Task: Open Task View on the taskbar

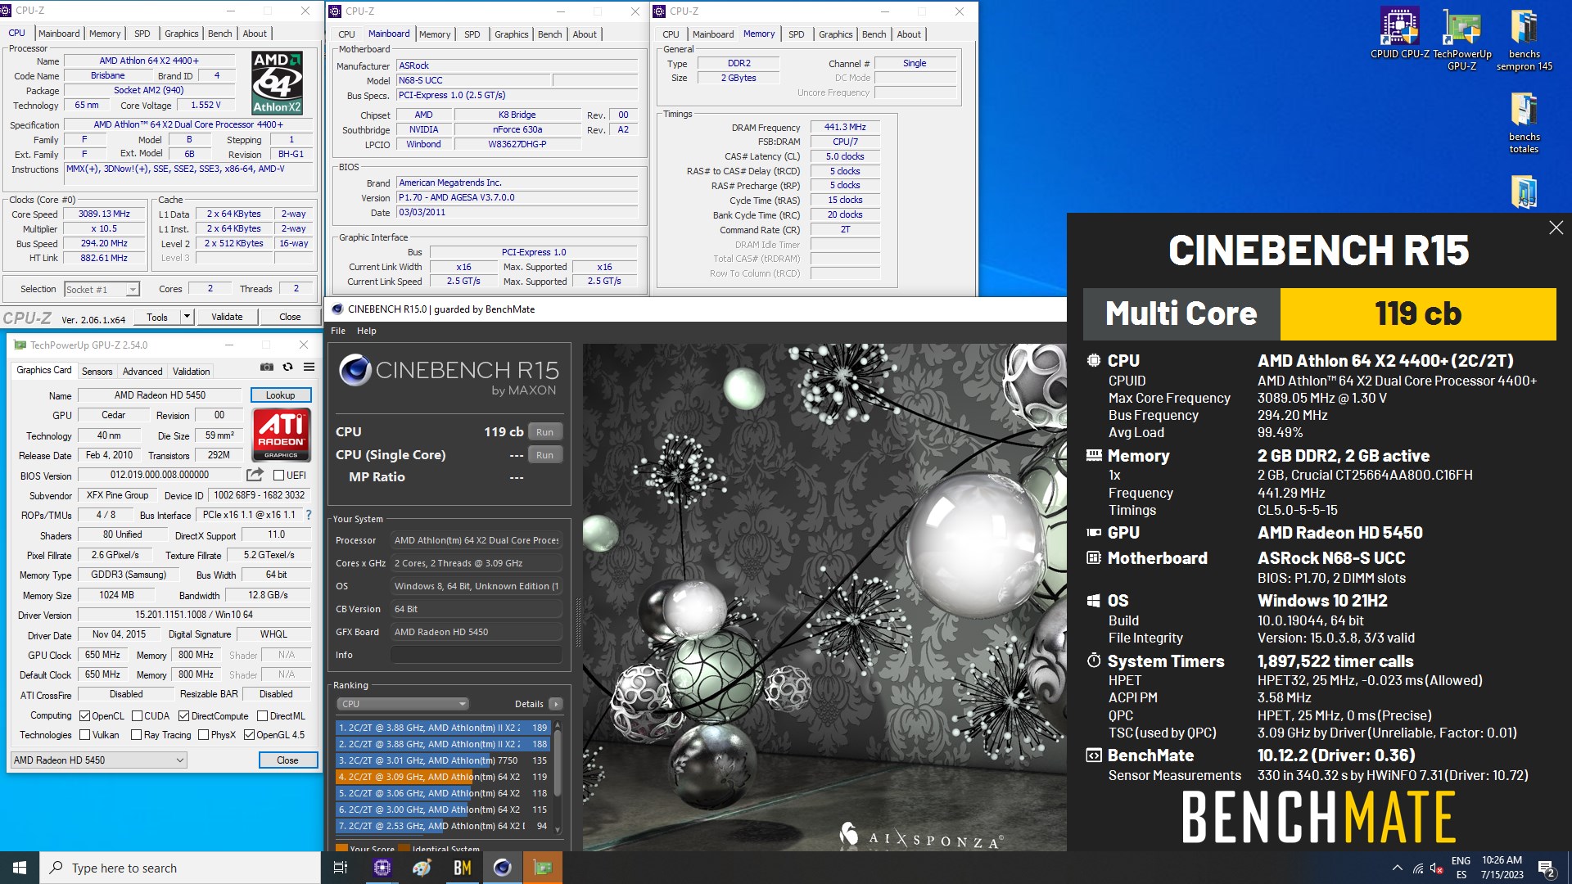Action: pyautogui.click(x=341, y=868)
